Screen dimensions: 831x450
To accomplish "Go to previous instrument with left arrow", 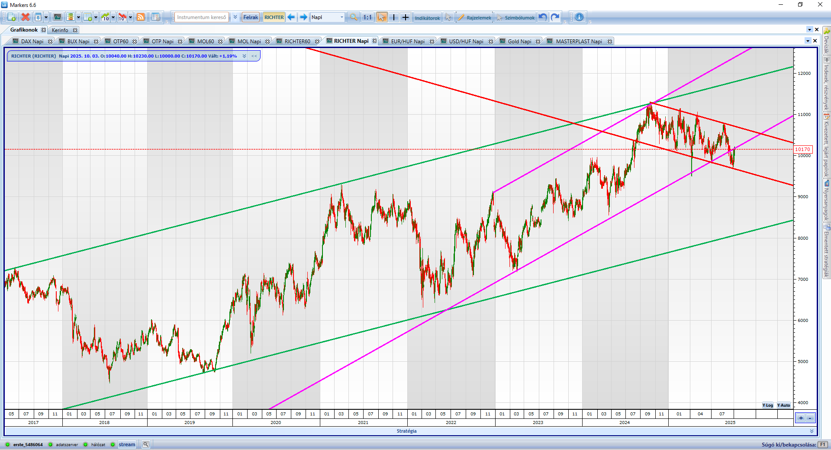I will pyautogui.click(x=291, y=17).
